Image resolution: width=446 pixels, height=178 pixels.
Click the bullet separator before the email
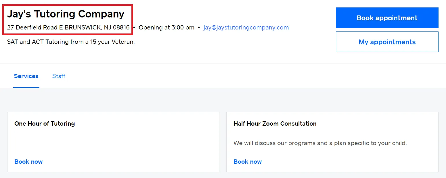(199, 28)
